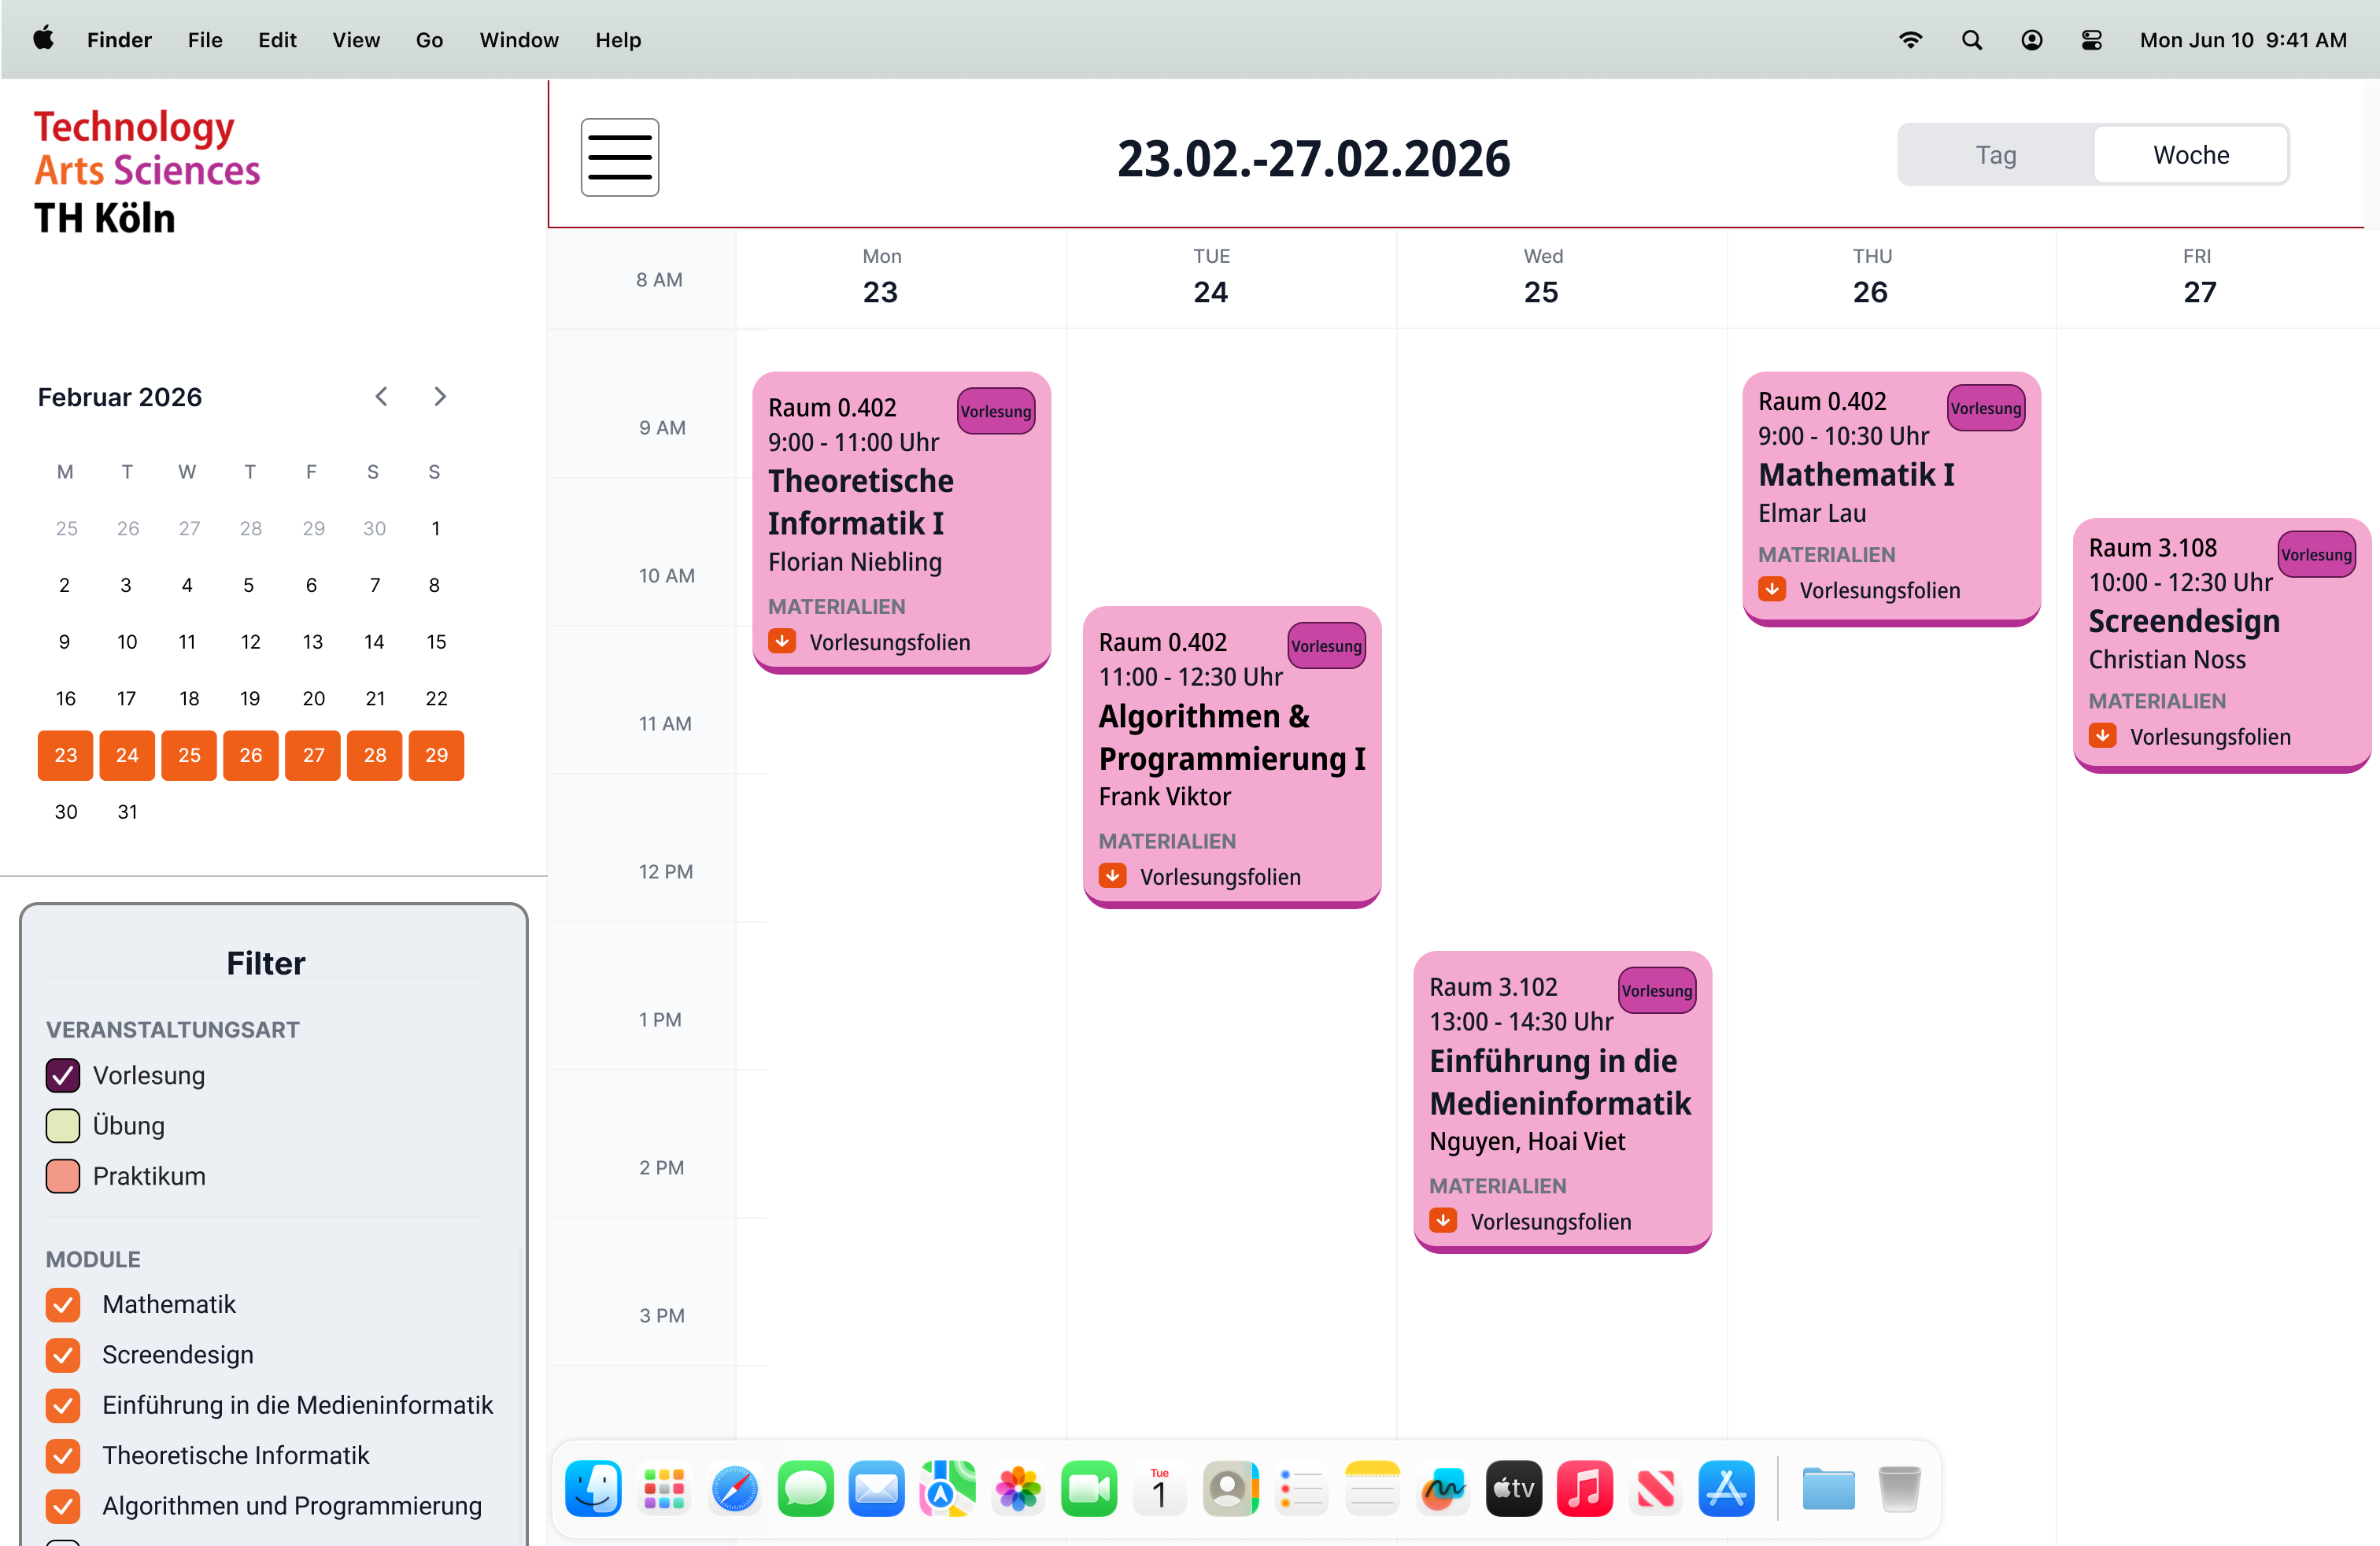The image size is (2380, 1546).
Task: Go to previous month in mini calendar
Action: [x=381, y=397]
